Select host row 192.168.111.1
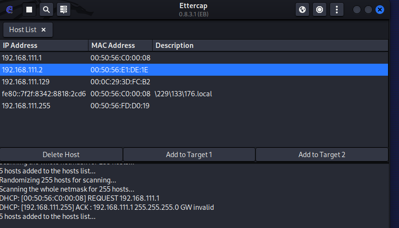 pyautogui.click(x=194, y=58)
